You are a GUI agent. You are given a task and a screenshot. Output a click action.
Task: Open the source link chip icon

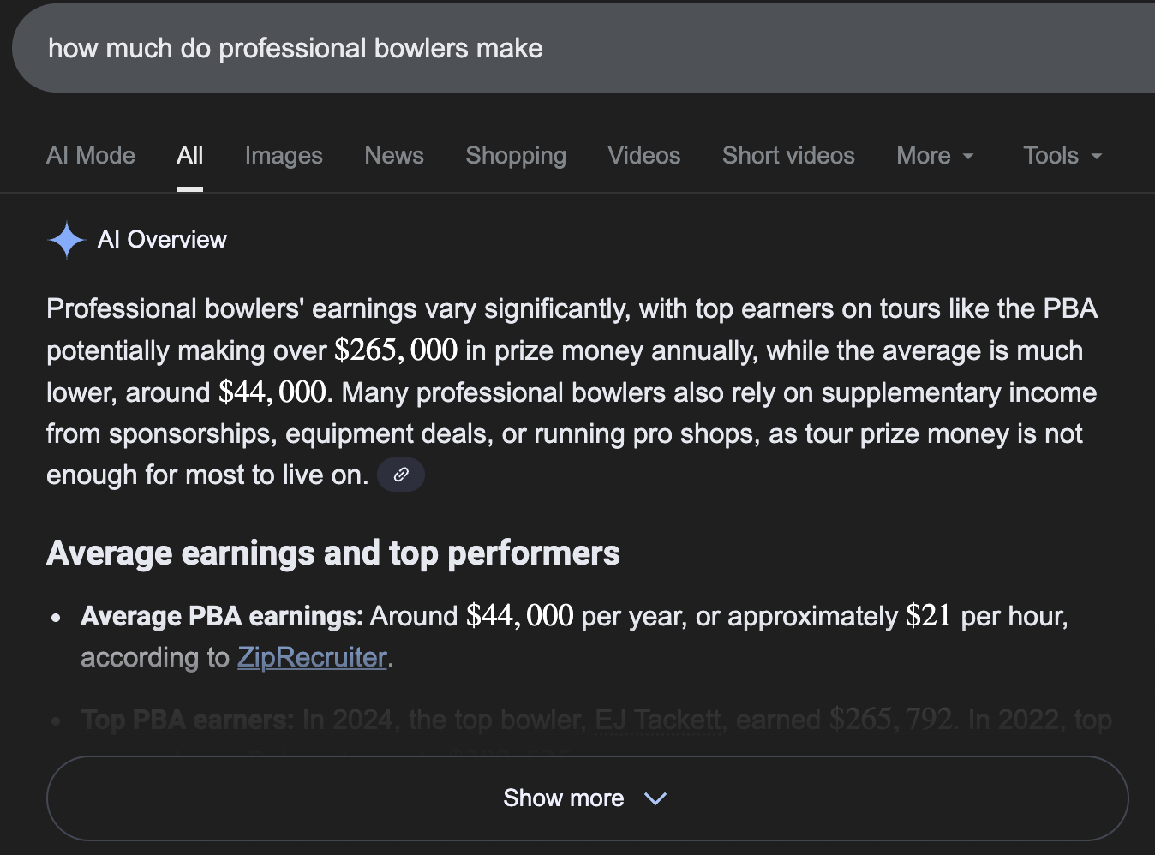click(x=401, y=475)
